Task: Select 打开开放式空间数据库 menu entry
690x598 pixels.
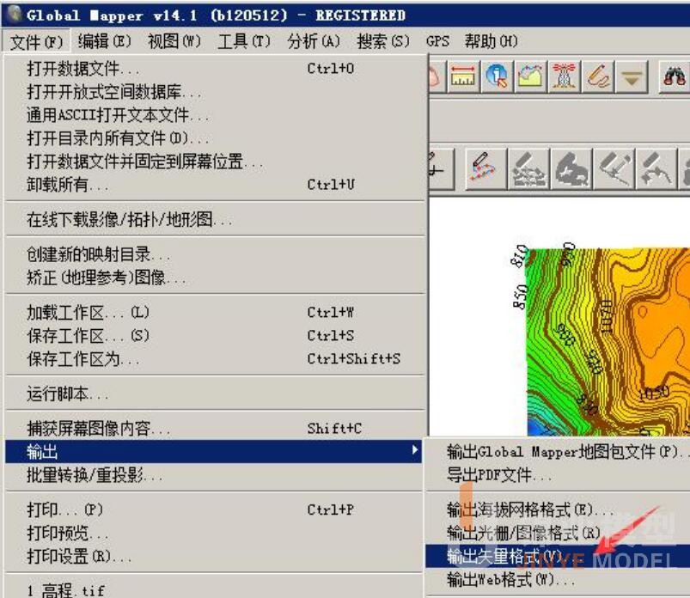Action: (x=215, y=92)
